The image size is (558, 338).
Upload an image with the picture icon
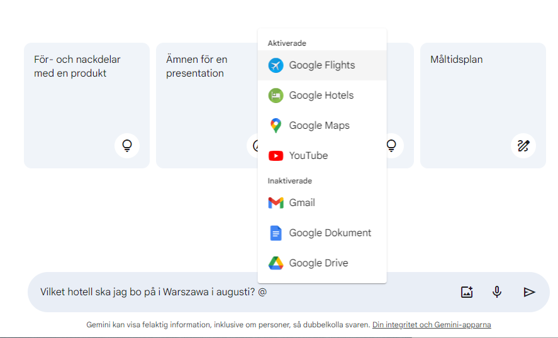(x=466, y=292)
